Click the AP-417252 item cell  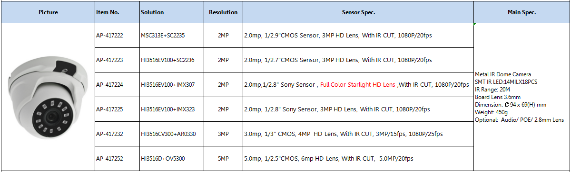(x=117, y=159)
